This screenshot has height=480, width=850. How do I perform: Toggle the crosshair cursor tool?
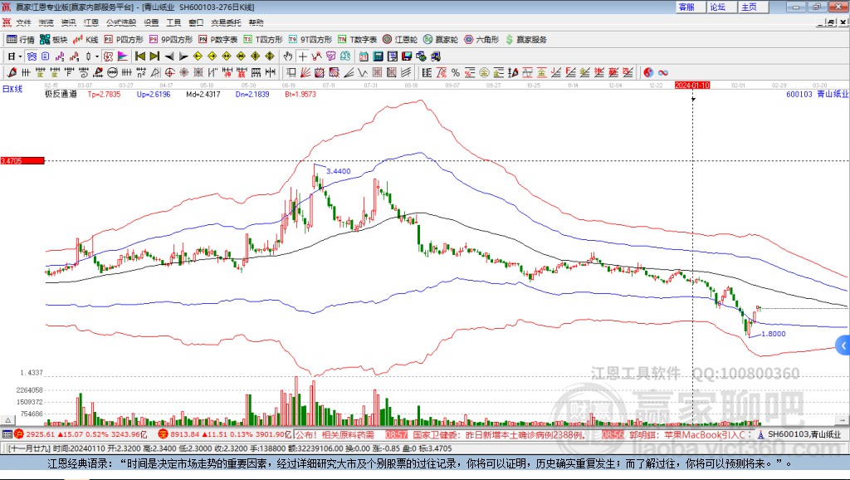pos(303,56)
